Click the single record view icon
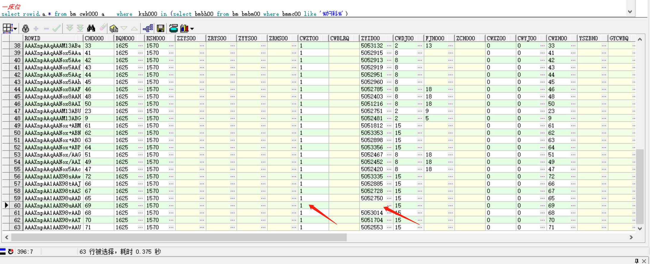This screenshot has height=264, width=650. pos(174,28)
